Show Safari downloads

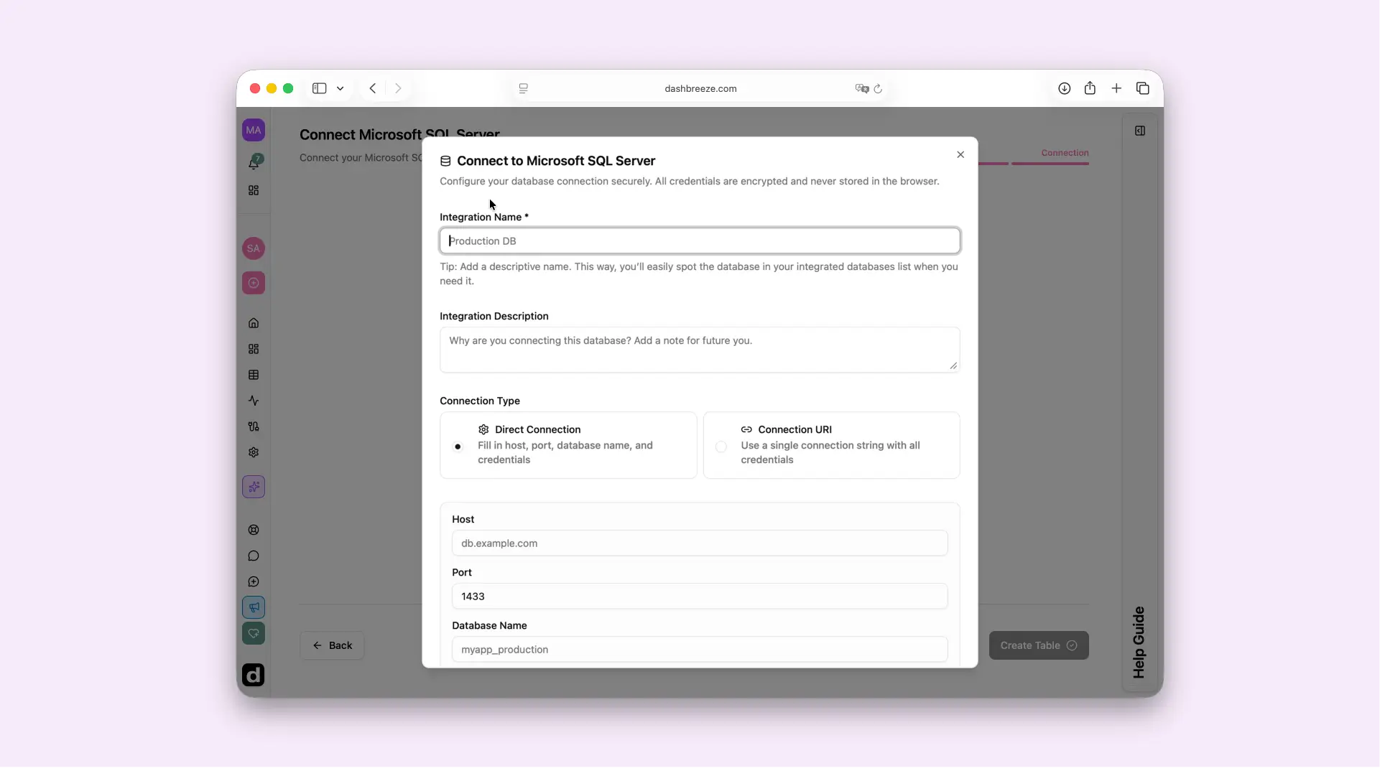click(1065, 88)
